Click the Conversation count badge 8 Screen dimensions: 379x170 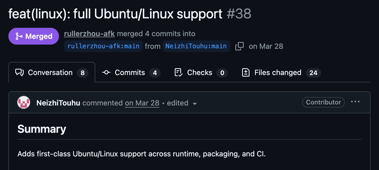(x=83, y=73)
